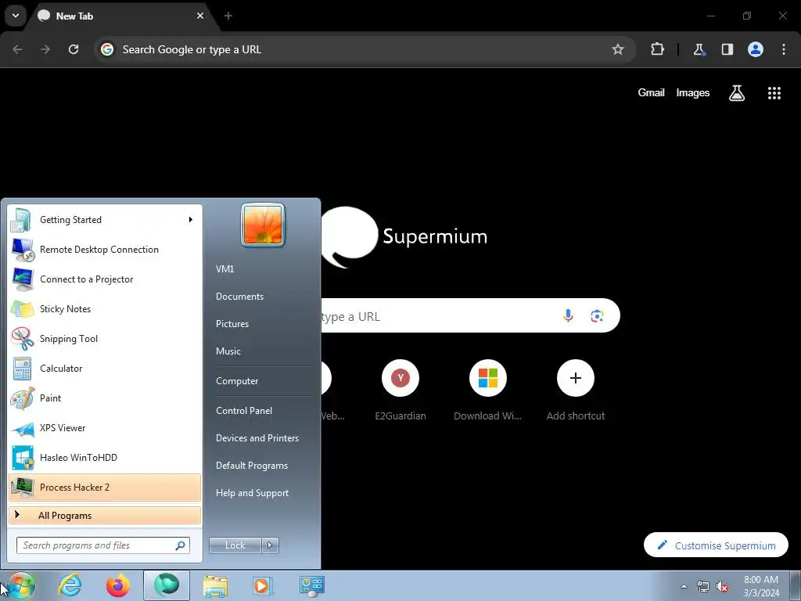The height and width of the screenshot is (601, 801).
Task: Open Devices and Printers
Action: pos(257,438)
